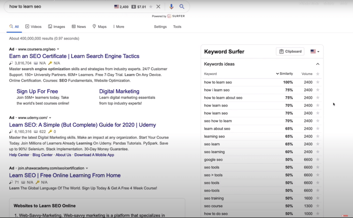Click the key icon under Shaw Academy ad

click(x=37, y=182)
